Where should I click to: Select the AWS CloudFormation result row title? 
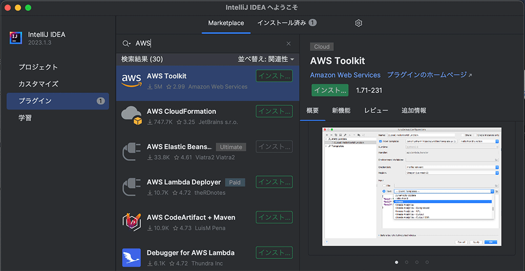(x=181, y=111)
